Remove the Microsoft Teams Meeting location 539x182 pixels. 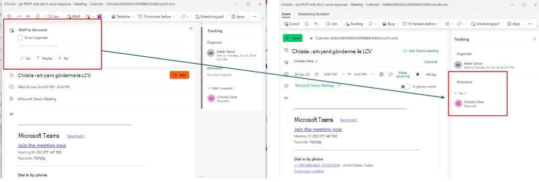[339, 85]
